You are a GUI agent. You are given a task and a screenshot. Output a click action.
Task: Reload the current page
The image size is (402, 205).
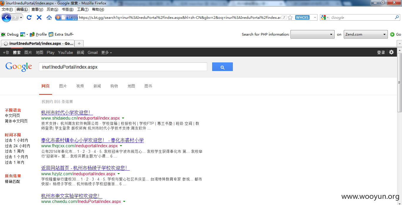(29, 17)
